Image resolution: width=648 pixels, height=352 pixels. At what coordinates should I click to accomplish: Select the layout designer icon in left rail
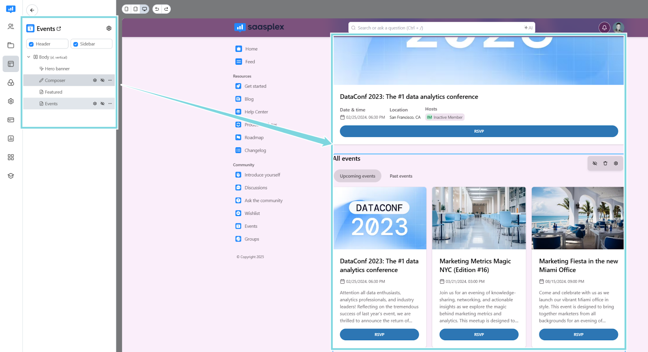click(x=11, y=64)
